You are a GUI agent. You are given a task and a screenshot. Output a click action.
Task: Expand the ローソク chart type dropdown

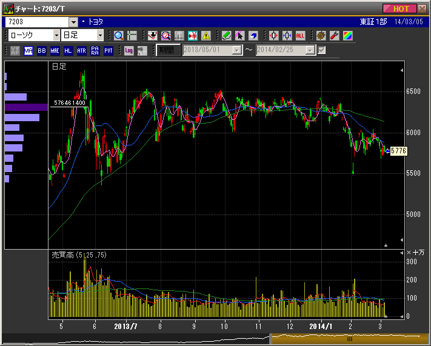[x=56, y=36]
